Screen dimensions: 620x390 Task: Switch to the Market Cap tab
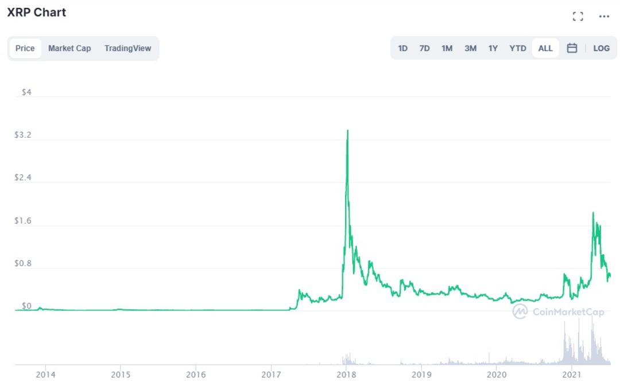69,48
